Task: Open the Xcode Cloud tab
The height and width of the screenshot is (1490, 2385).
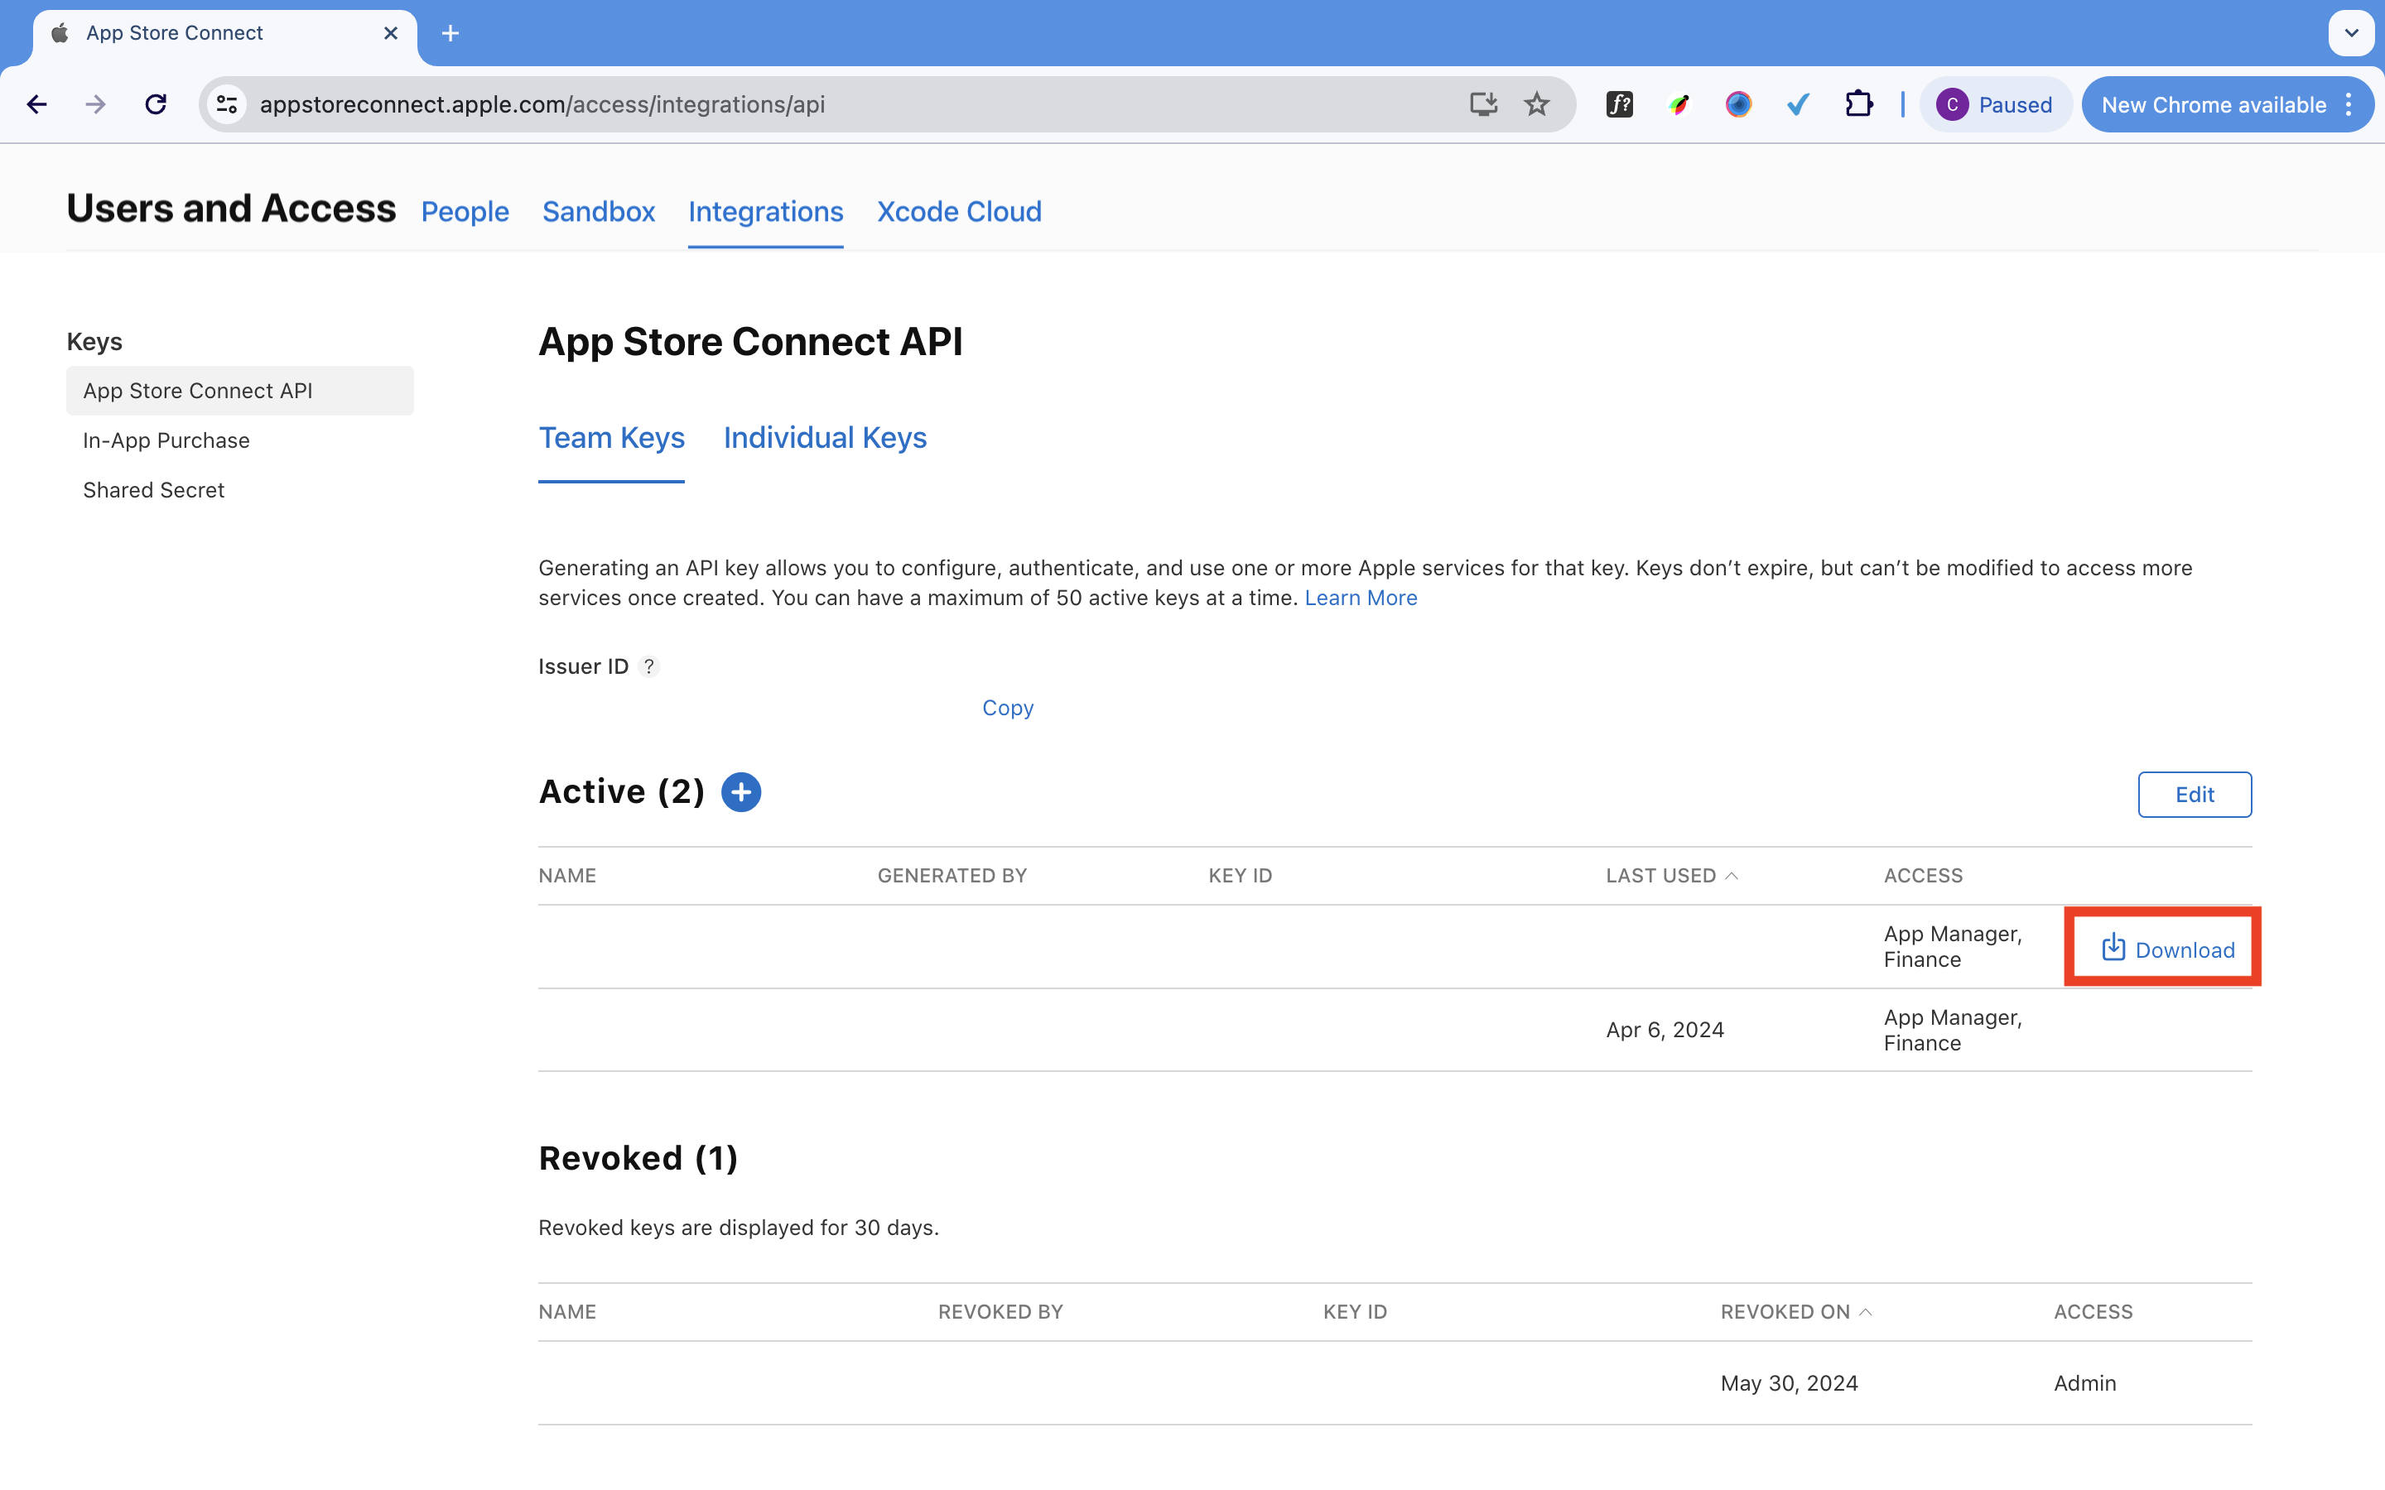Action: click(959, 212)
